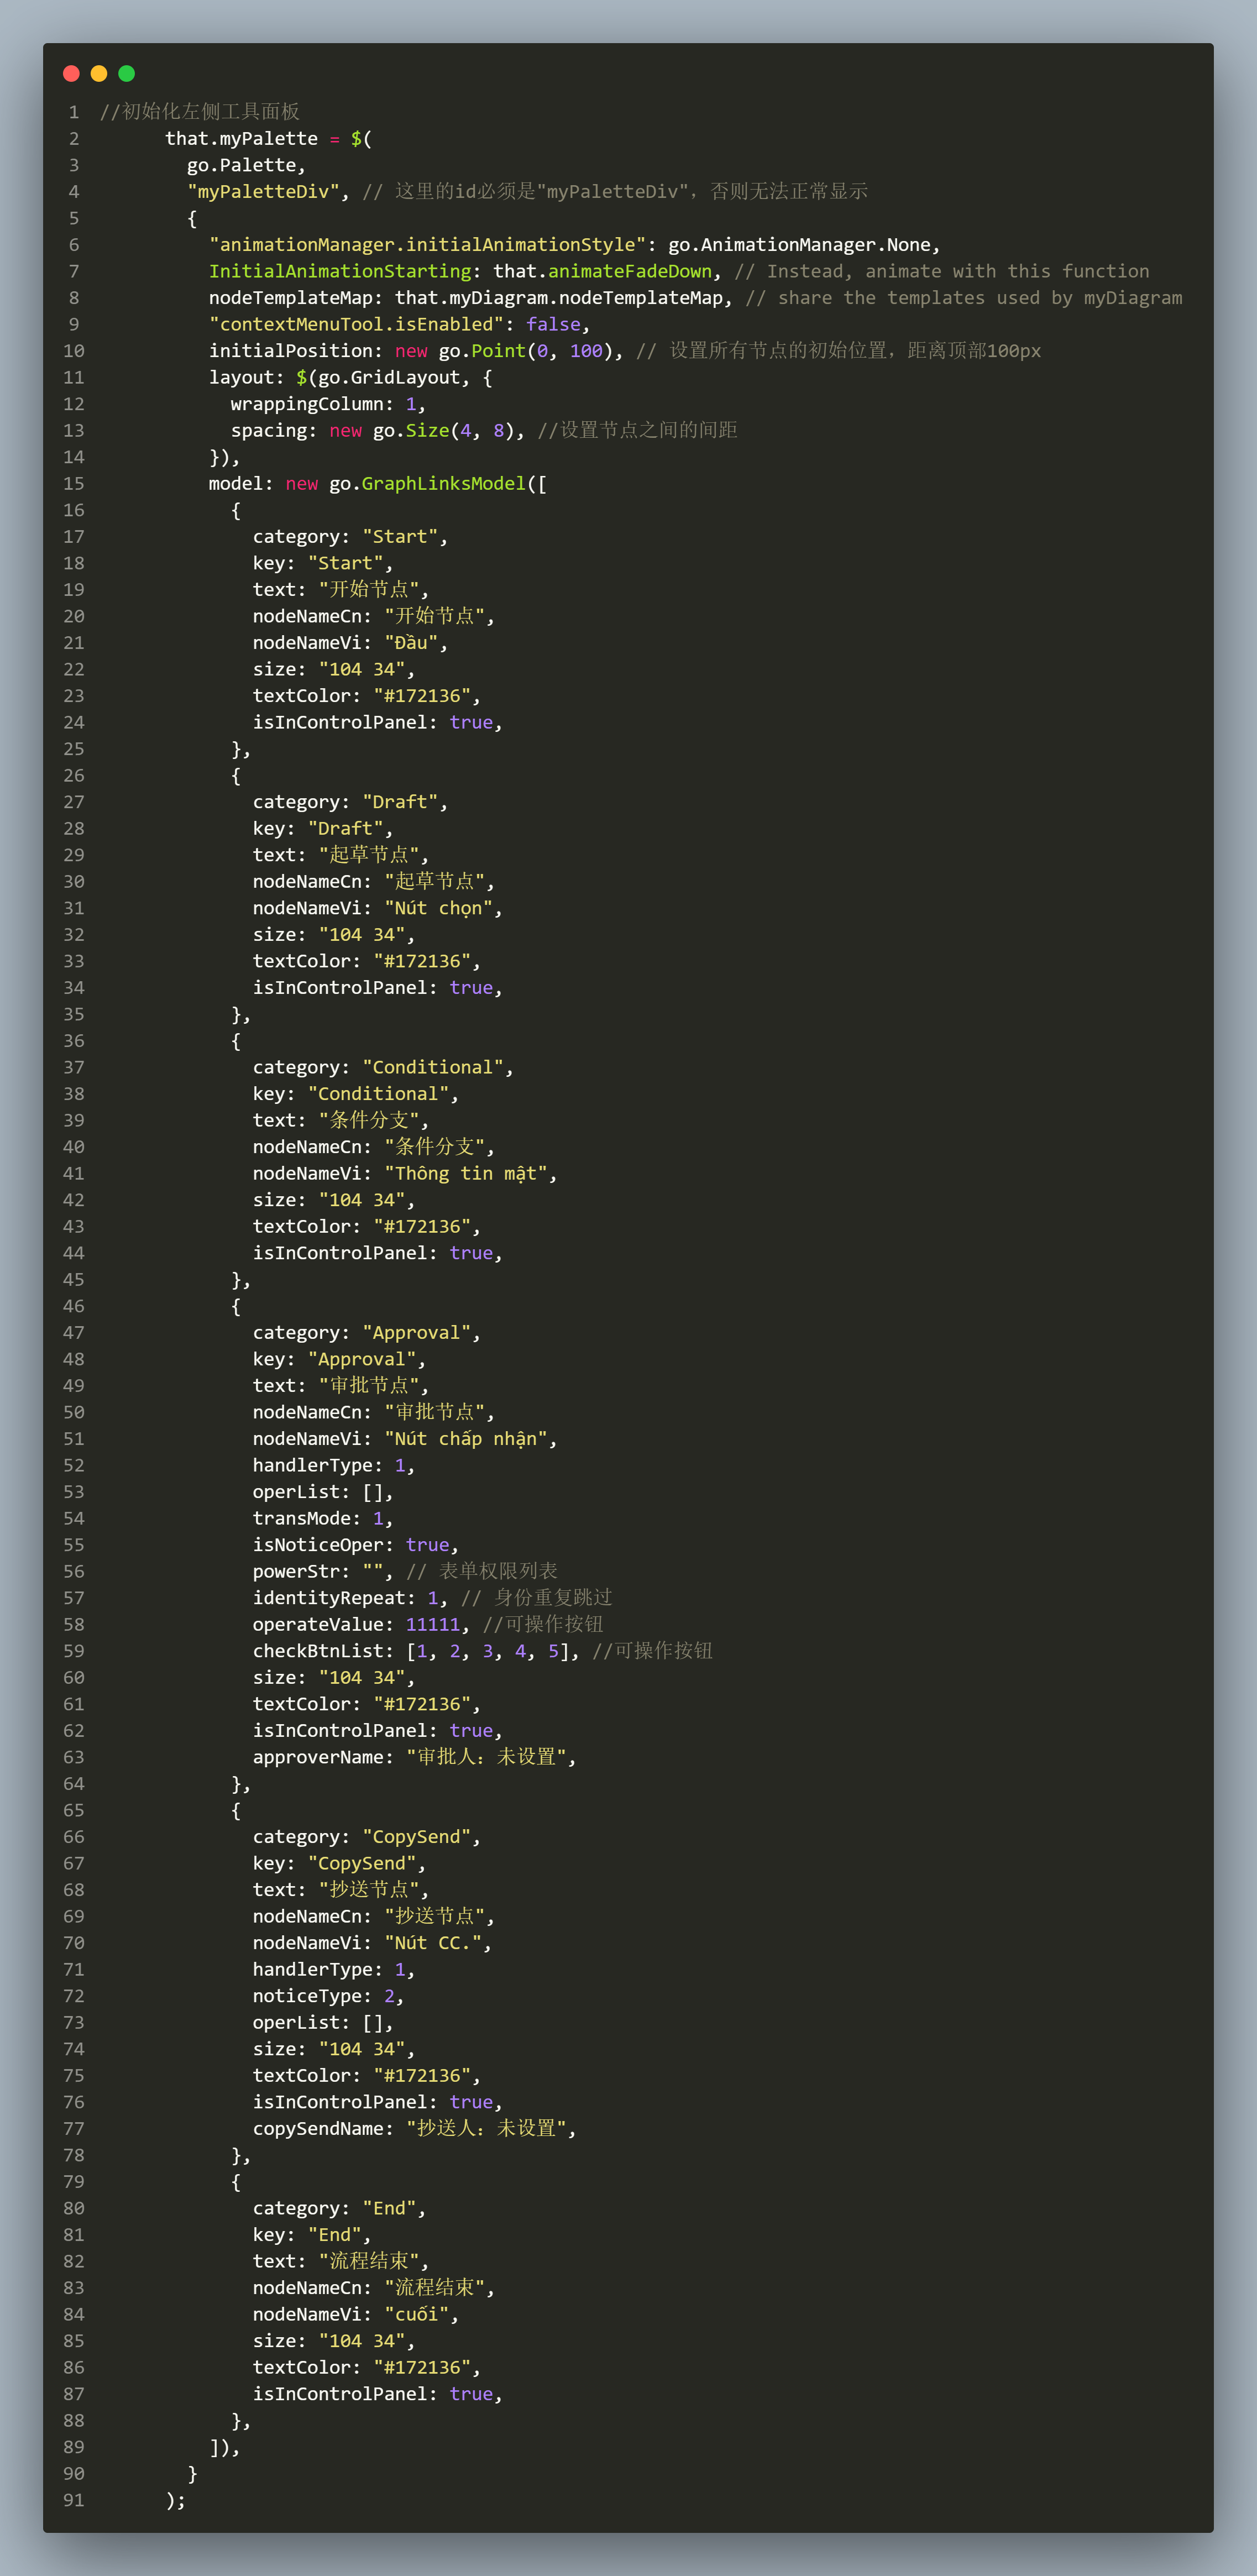Click the red close window dot
1257x2576 pixels.
(71, 73)
